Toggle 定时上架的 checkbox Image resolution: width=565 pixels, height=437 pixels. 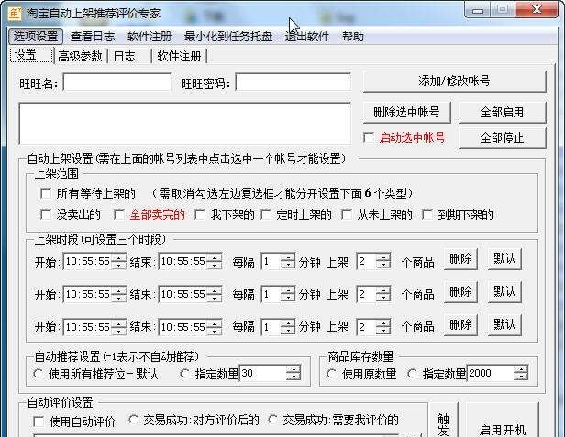point(266,214)
